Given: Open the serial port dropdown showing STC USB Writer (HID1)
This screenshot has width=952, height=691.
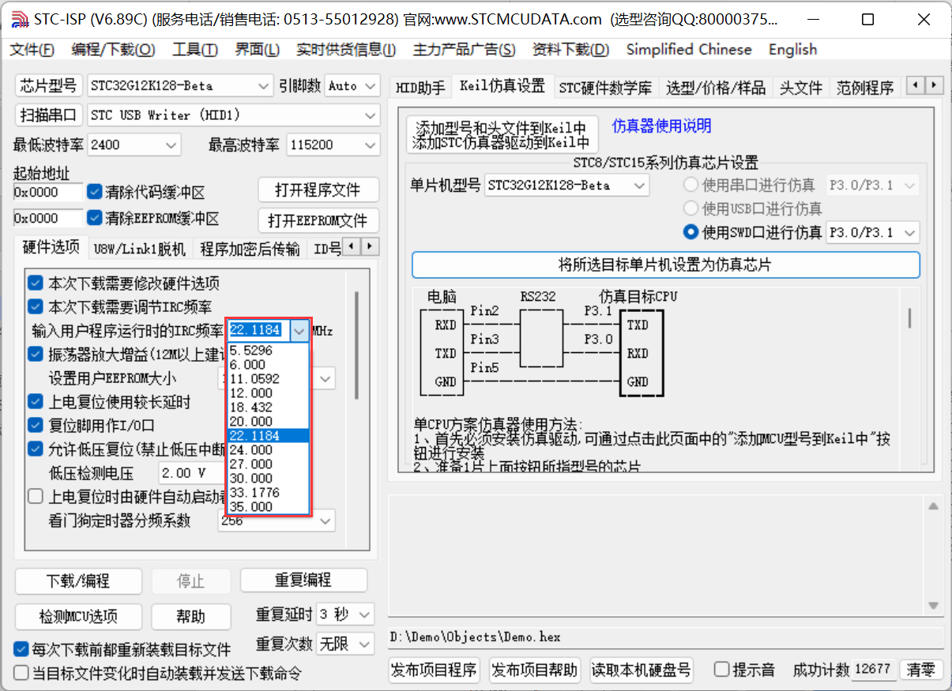Looking at the screenshot, I should 234,115.
